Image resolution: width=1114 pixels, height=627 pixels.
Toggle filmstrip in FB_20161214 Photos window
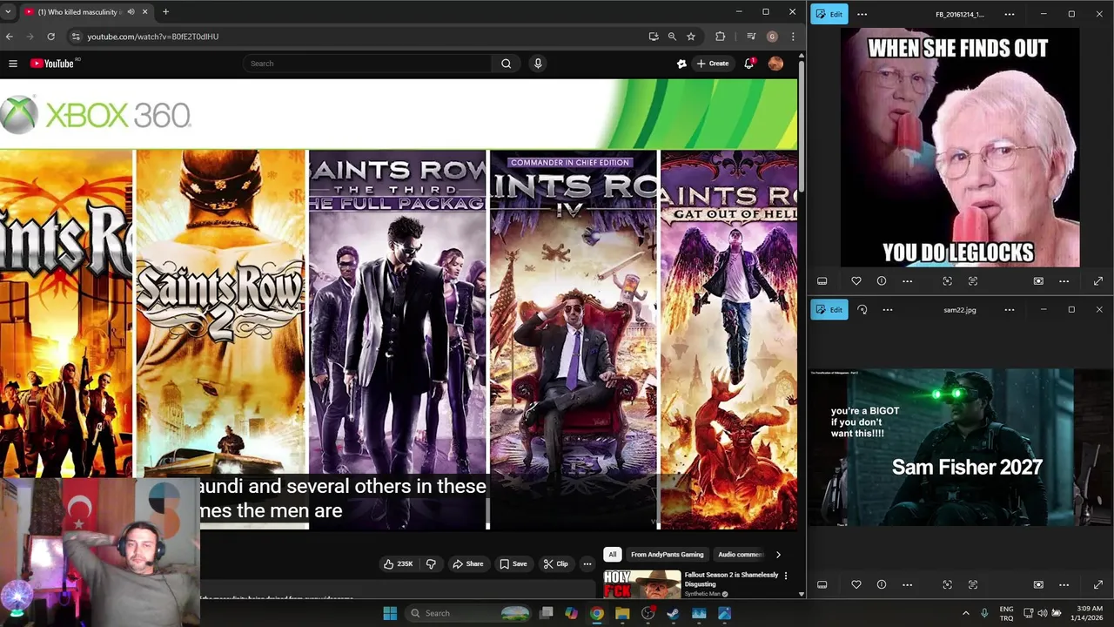coord(822,281)
